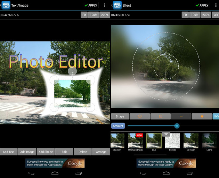Tap the NEW badge on Unsharp Mask
This screenshot has height=178, width=219.
[139, 135]
